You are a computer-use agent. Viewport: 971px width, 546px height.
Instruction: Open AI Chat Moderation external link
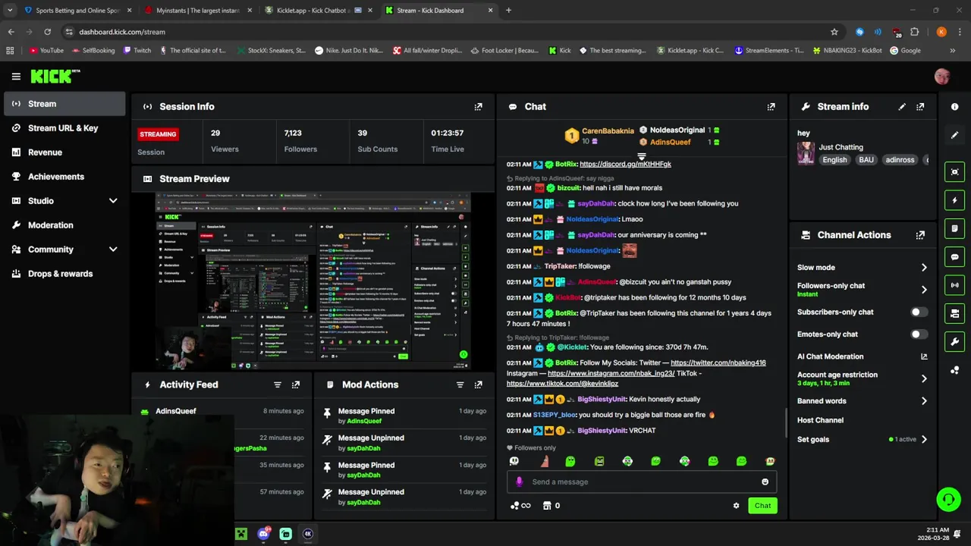click(924, 356)
